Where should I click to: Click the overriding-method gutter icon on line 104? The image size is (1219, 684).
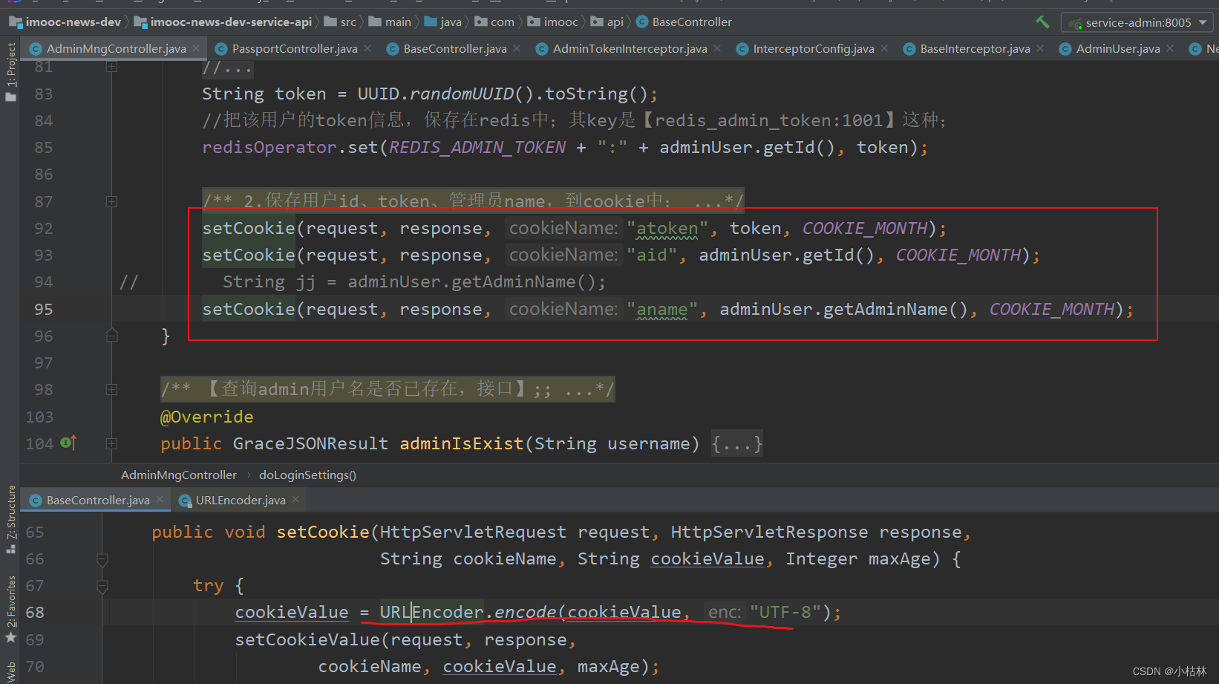tap(68, 443)
